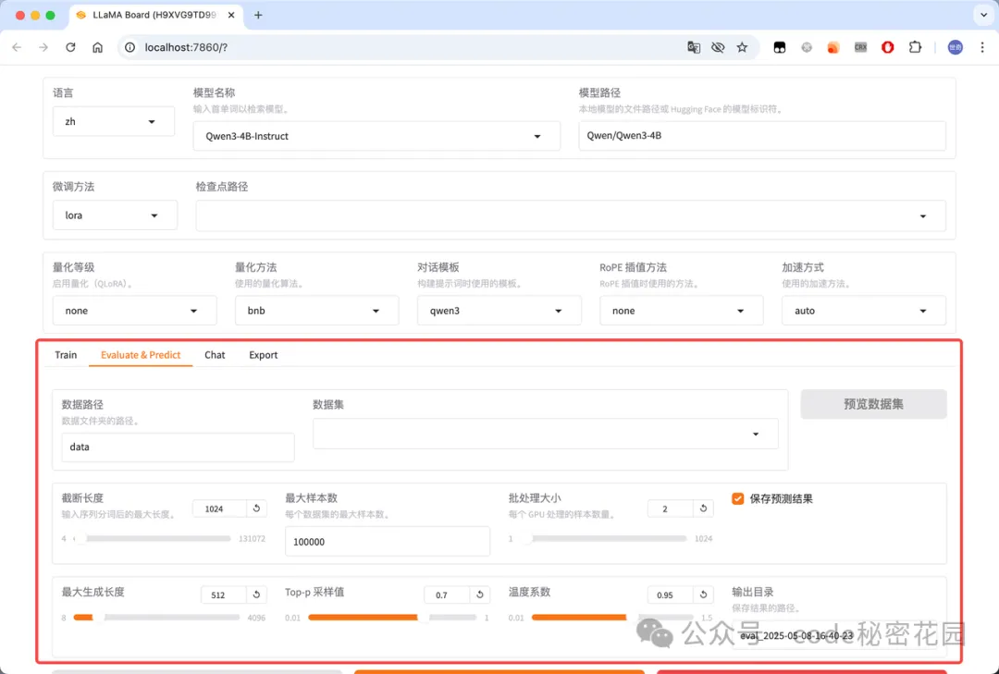Click the browser home icon
This screenshot has width=999, height=674.
point(97,47)
